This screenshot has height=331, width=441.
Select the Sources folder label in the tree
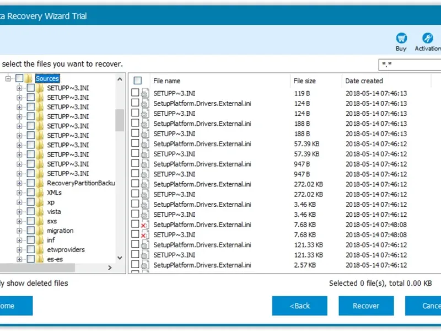[x=47, y=78]
